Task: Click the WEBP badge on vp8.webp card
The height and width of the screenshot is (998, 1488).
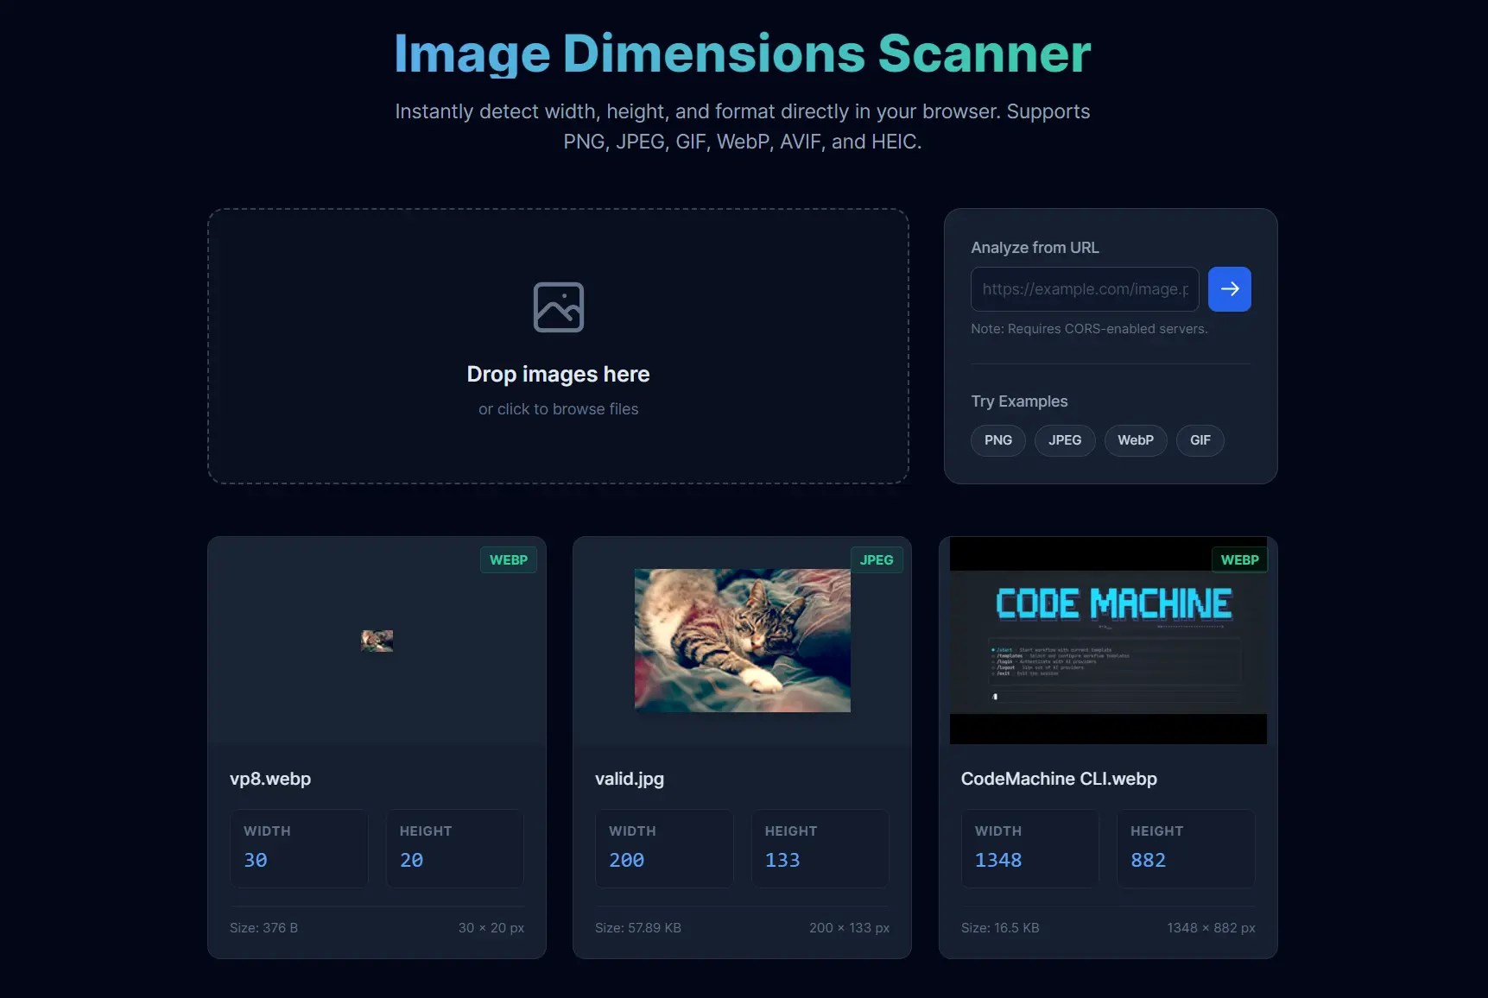Action: coord(508,559)
